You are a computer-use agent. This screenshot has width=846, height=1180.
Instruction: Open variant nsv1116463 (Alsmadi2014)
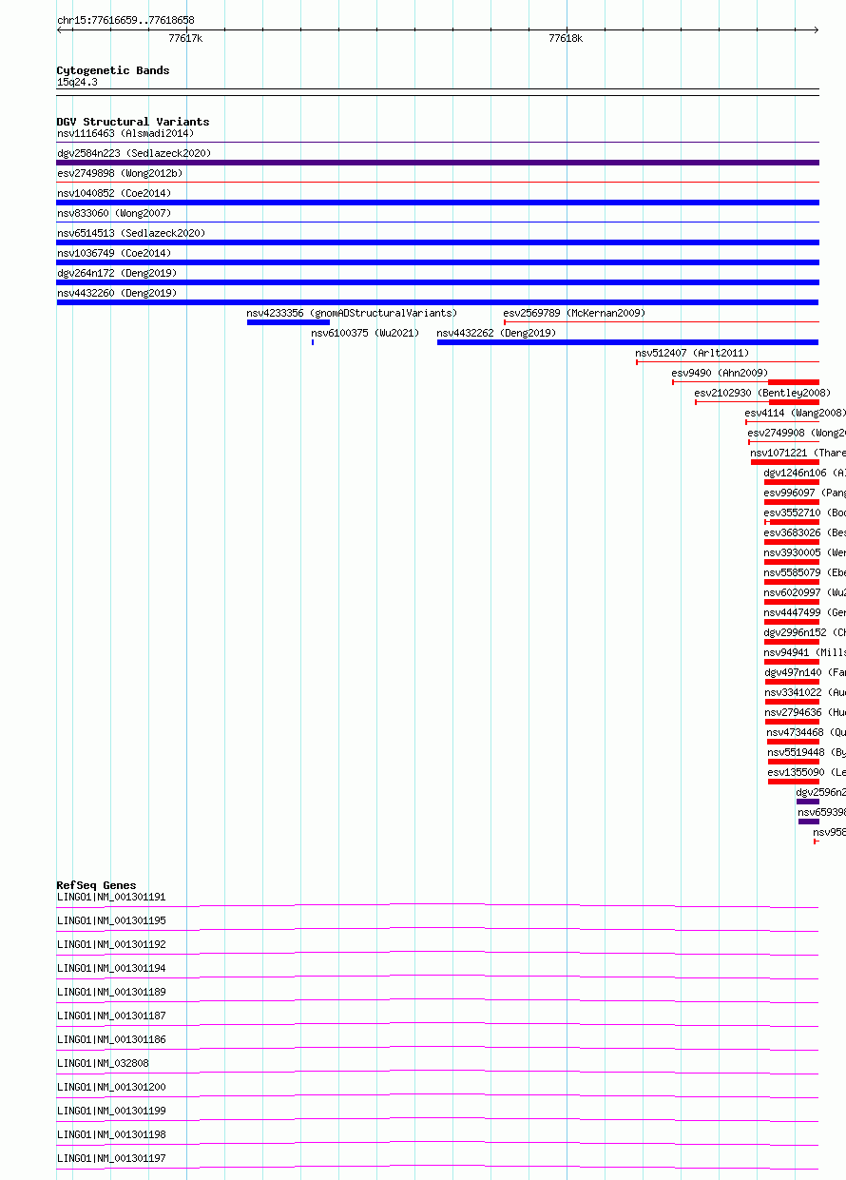(125, 134)
